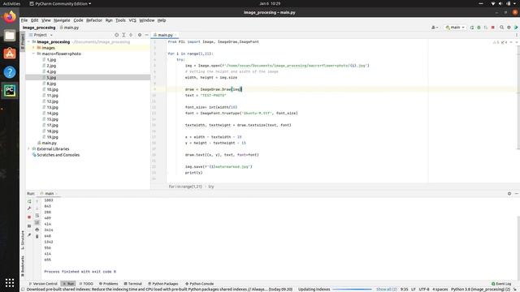Open the Event Log

click(501, 284)
